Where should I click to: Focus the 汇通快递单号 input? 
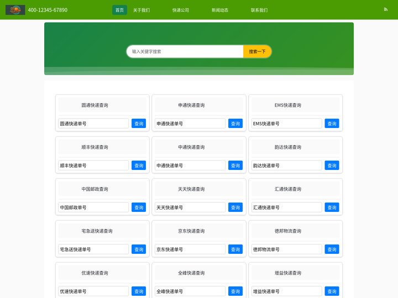coord(287,207)
